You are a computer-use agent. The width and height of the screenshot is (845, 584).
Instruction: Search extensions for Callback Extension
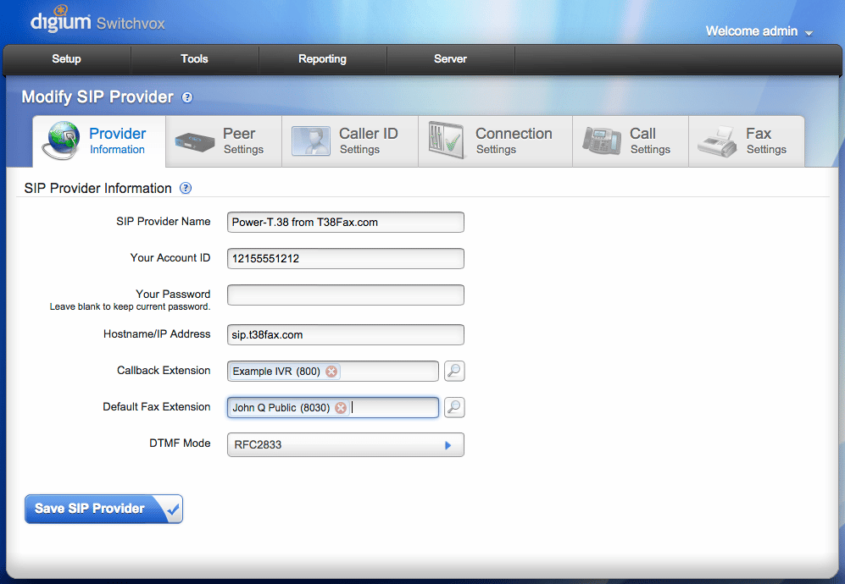[454, 371]
